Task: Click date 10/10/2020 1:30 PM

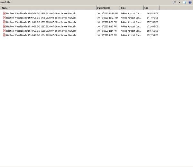Action: point(107,35)
